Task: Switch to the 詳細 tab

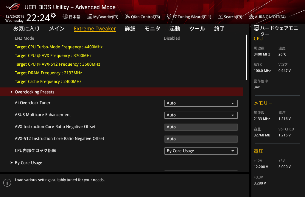Action: 130,29
